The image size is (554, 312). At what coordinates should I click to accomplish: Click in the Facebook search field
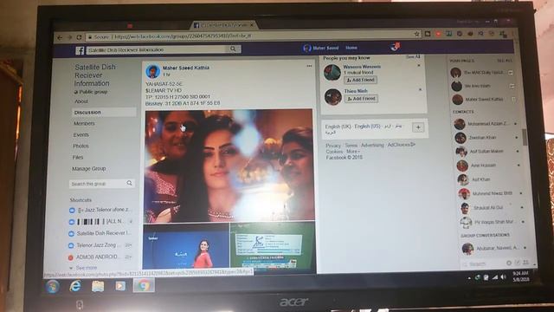pos(157,50)
